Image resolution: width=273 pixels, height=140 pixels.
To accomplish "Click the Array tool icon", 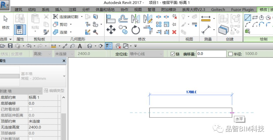I will point(159,24).
